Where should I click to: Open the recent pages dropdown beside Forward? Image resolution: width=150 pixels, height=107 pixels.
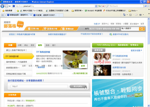pos(10,6)
